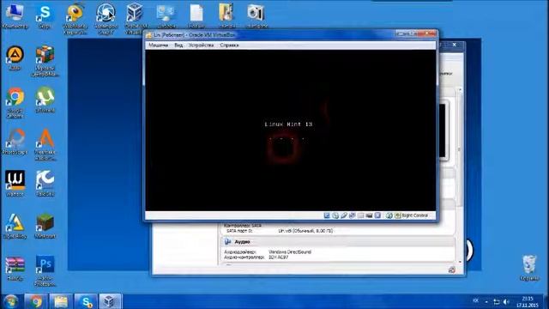Click the display status icon

point(377,215)
